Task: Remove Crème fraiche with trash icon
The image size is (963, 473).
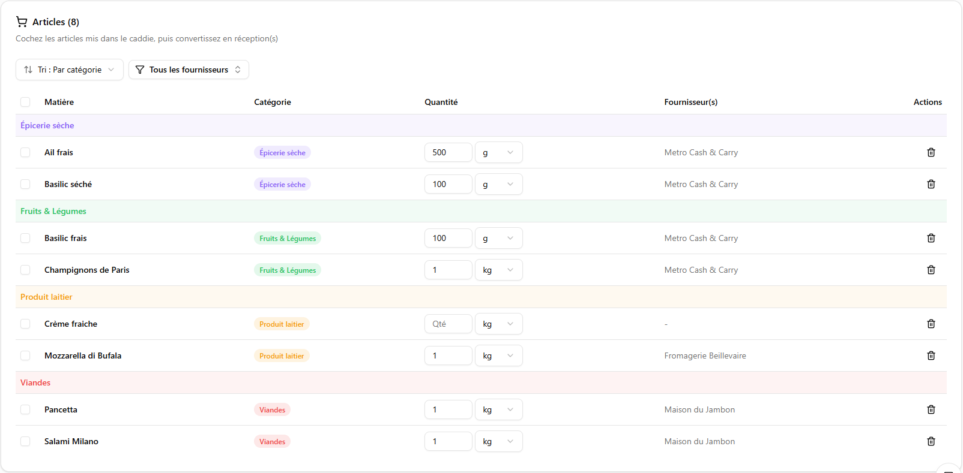Action: click(x=931, y=324)
